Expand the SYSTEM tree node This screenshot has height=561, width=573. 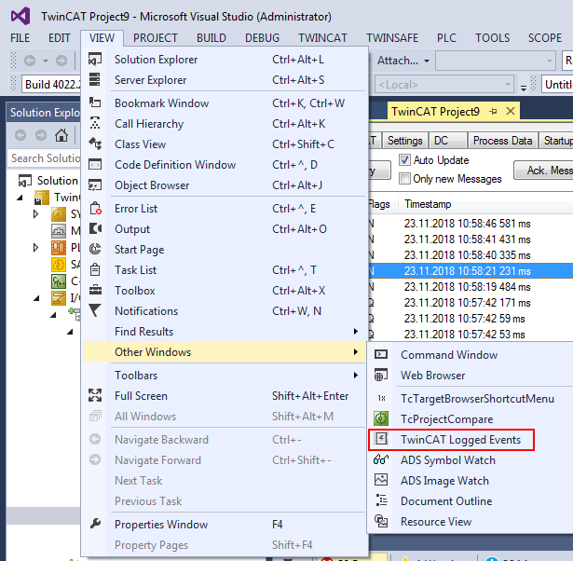pyautogui.click(x=35, y=213)
